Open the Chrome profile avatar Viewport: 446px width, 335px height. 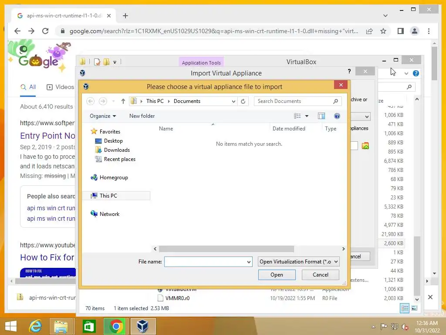pyautogui.click(x=415, y=31)
